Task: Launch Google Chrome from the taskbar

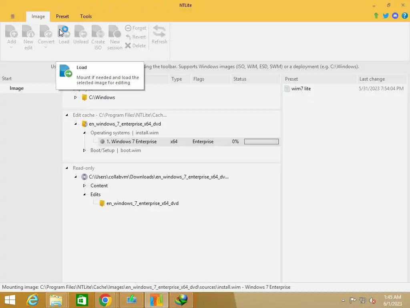Action: 105,300
